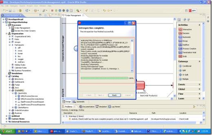Click the introspection progress bar
This screenshot has width=212, height=135.
click(104, 78)
